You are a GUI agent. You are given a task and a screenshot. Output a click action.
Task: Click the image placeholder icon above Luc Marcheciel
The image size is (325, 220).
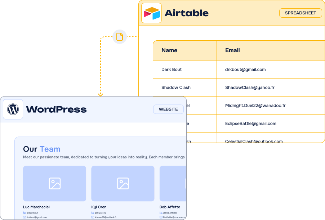coord(55,184)
